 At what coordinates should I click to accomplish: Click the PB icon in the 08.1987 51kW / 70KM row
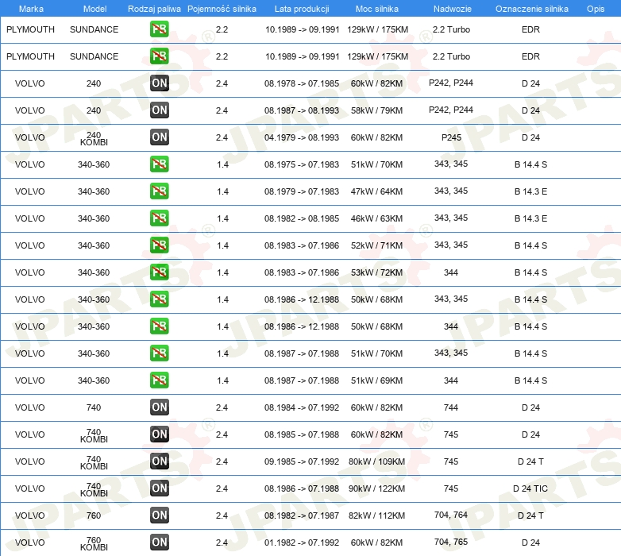pyautogui.click(x=160, y=353)
